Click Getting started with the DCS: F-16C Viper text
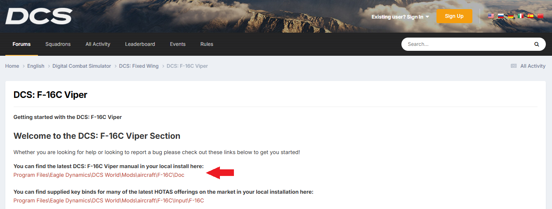Viewport: 552px width, 209px height. 68,117
